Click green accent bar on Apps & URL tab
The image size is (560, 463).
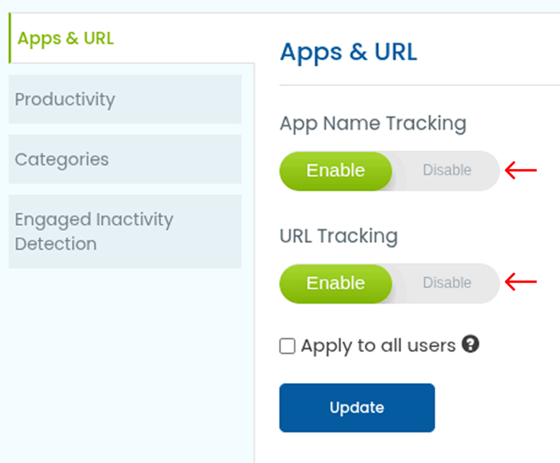(x=10, y=39)
